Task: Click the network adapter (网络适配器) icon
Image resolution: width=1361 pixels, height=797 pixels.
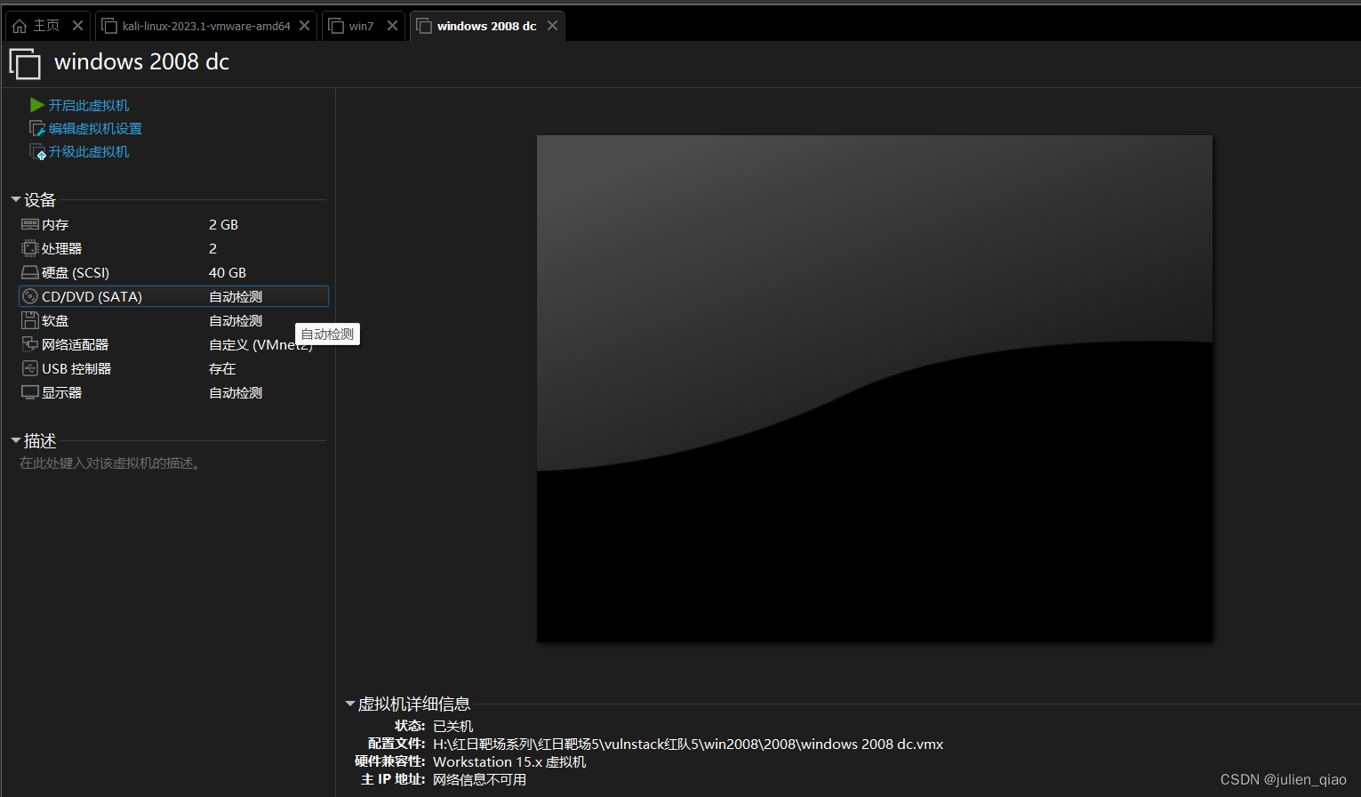Action: (30, 344)
